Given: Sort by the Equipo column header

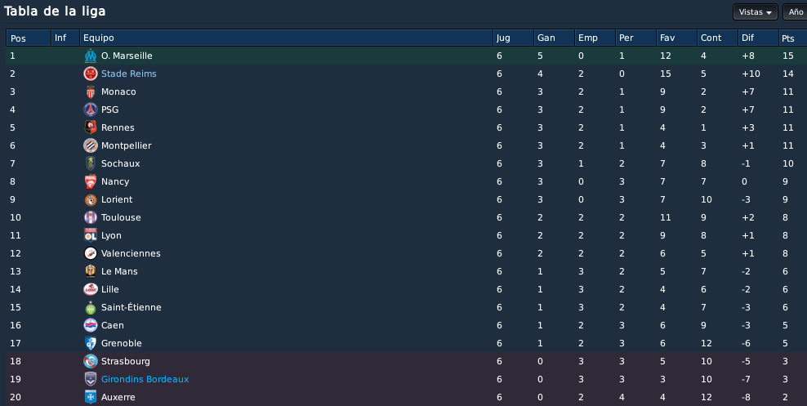Looking at the screenshot, I should (x=286, y=38).
